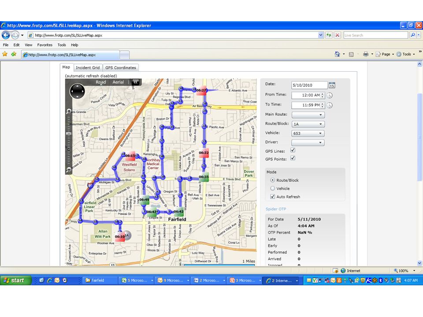Open the Vehicle dropdown showing 653
Viewport: 423px width, 317px height.
pyautogui.click(x=308, y=133)
